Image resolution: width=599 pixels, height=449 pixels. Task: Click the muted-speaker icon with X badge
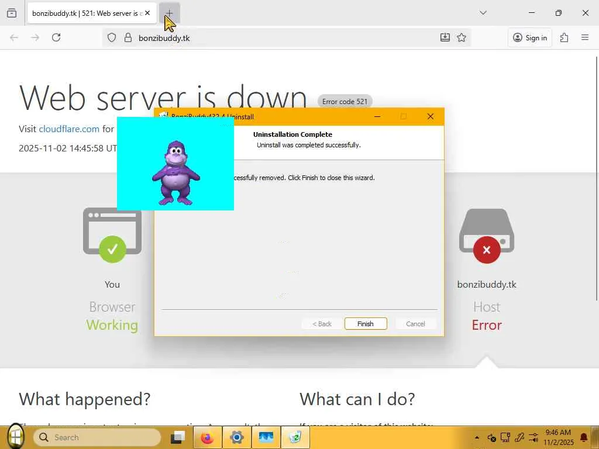point(491,437)
